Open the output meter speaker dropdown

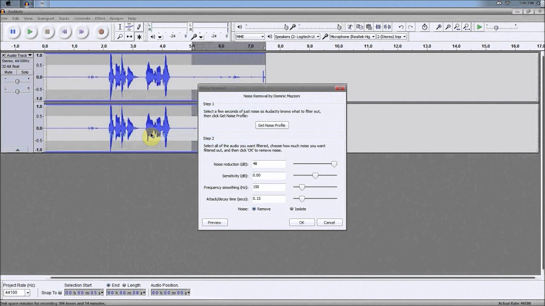click(x=160, y=37)
